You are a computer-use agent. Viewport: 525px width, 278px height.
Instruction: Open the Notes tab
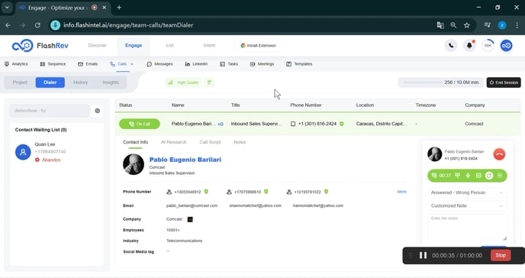tap(240, 142)
